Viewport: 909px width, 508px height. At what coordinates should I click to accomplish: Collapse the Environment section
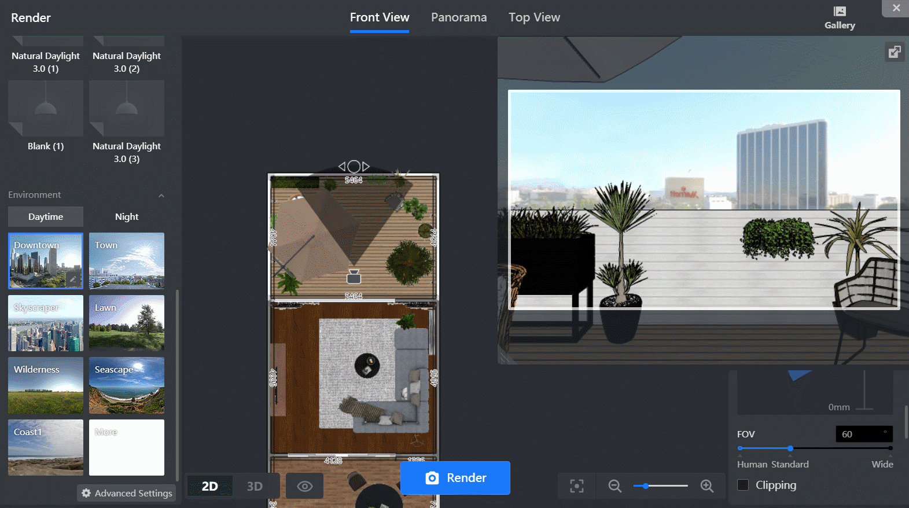161,196
